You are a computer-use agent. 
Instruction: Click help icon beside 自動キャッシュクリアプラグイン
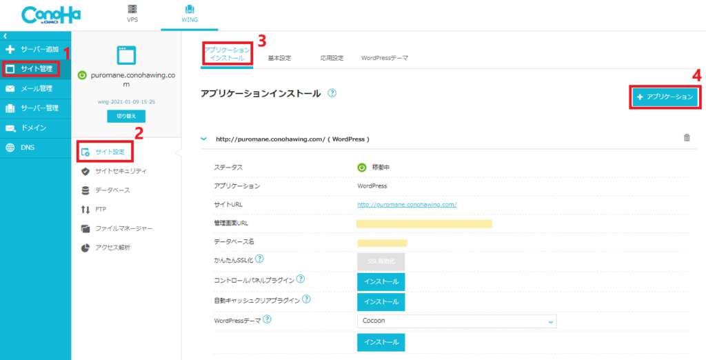[x=305, y=299]
